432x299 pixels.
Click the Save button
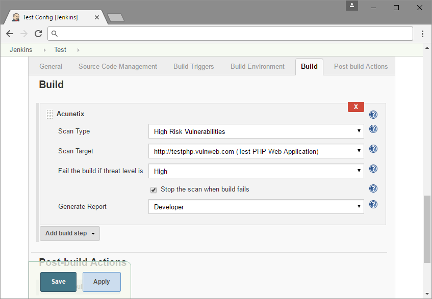(58, 281)
